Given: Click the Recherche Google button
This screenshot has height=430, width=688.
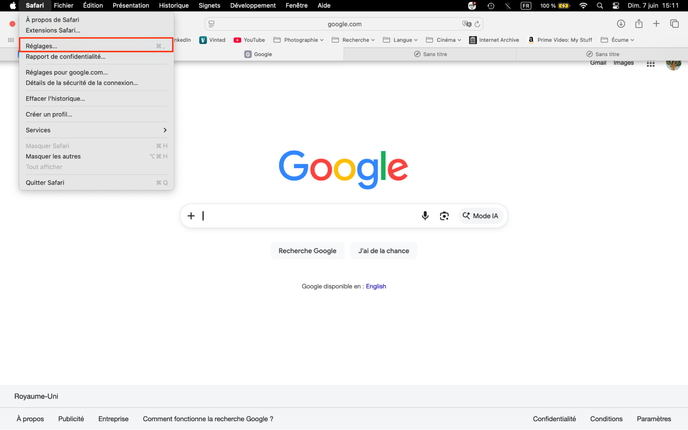Looking at the screenshot, I should [307, 251].
